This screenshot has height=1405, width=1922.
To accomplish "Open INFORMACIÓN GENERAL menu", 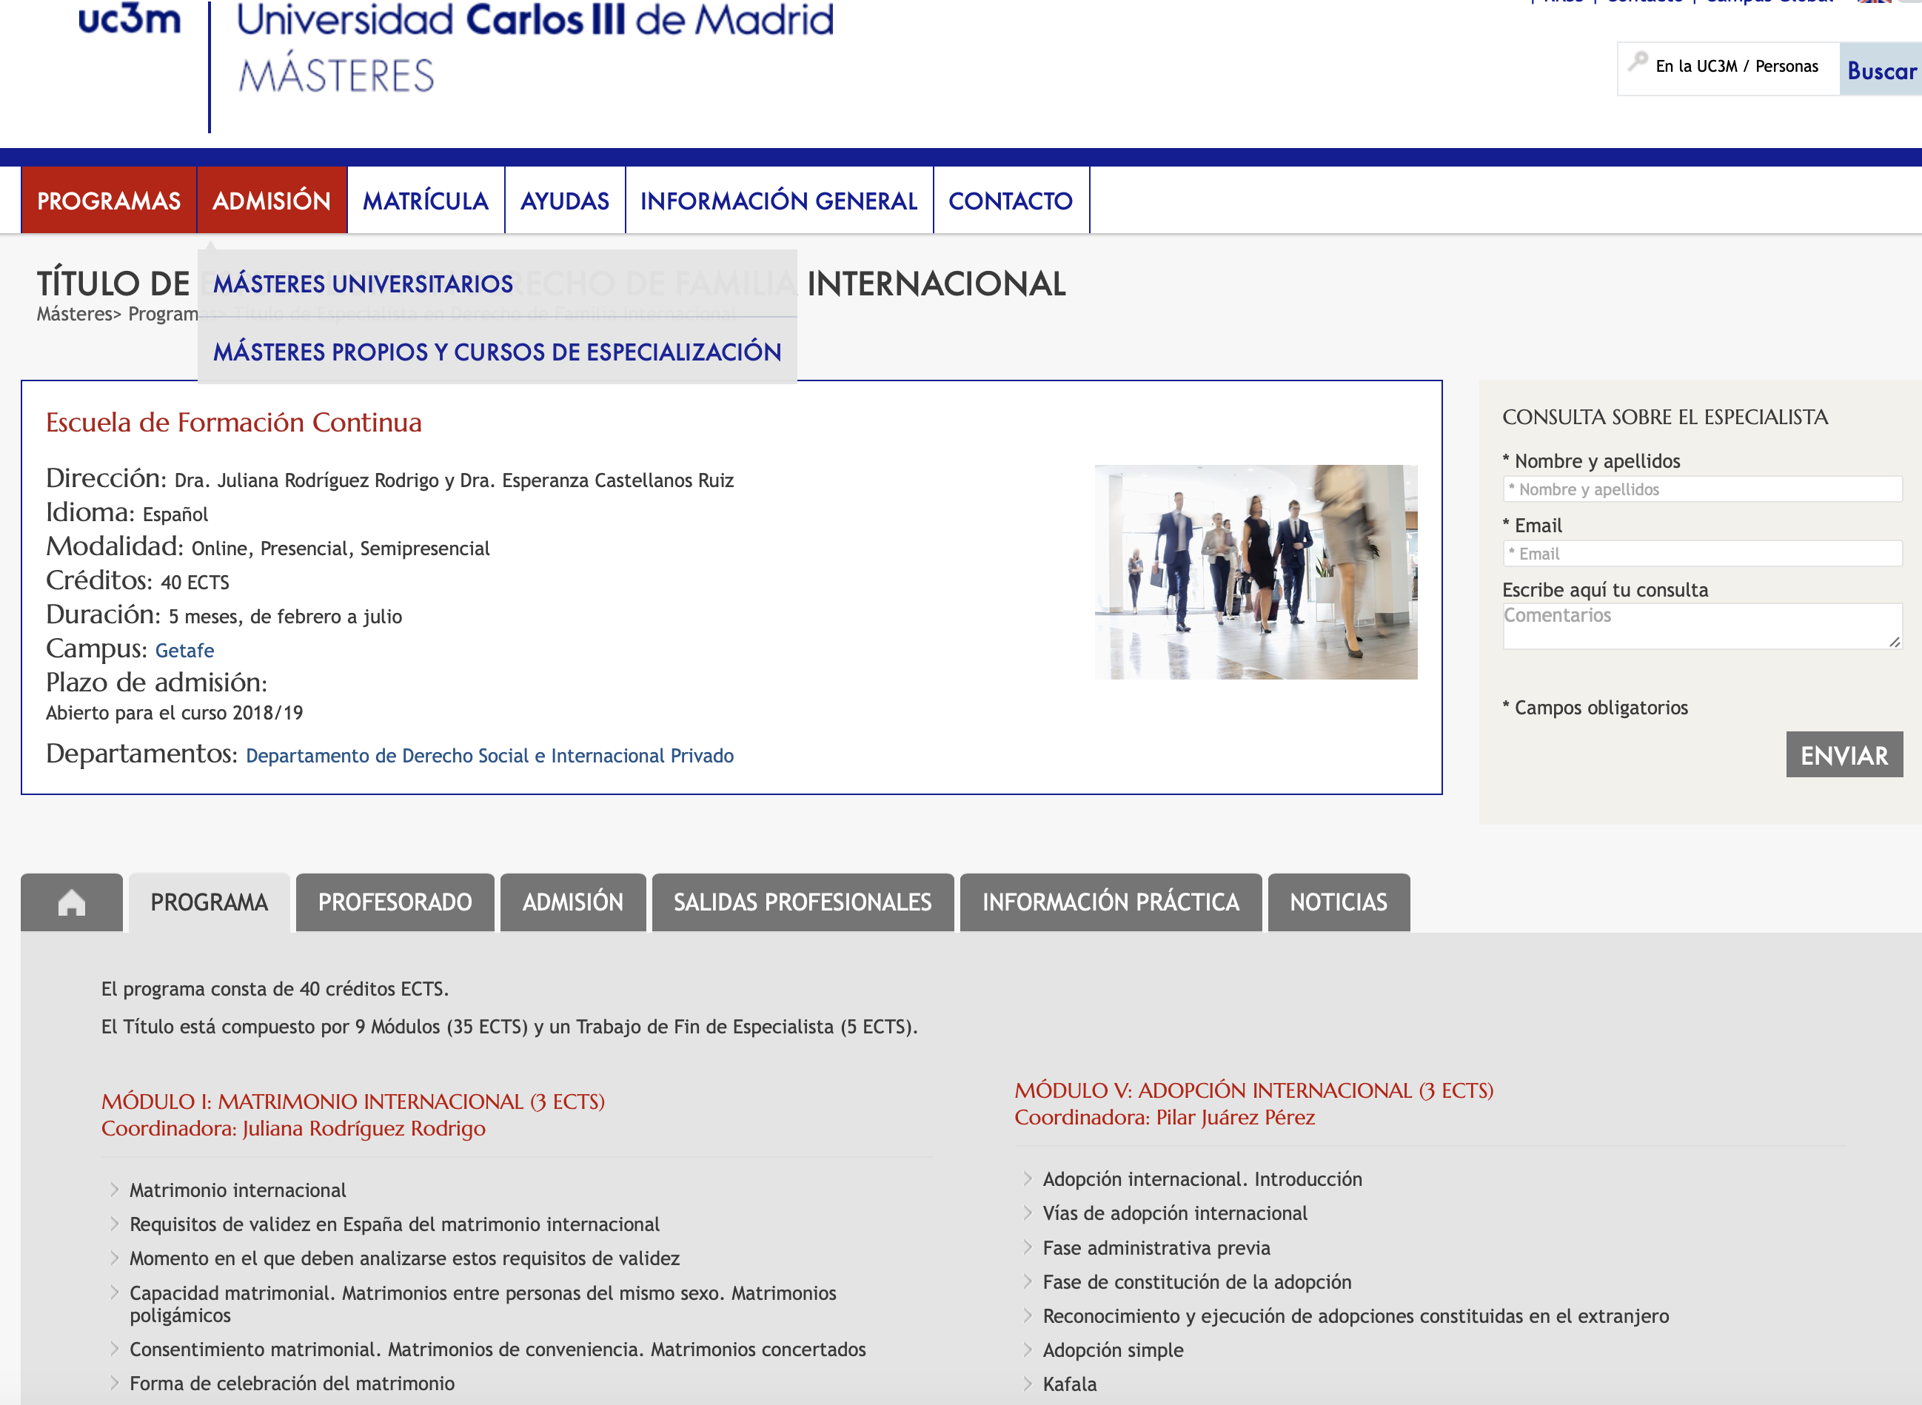I will [x=779, y=201].
